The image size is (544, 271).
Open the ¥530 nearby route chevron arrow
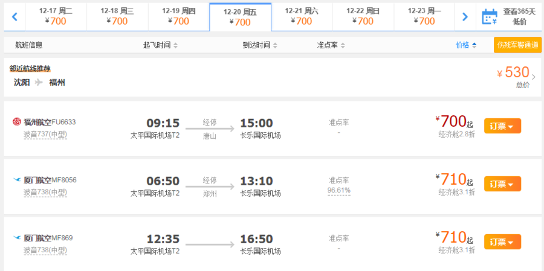[534, 77]
